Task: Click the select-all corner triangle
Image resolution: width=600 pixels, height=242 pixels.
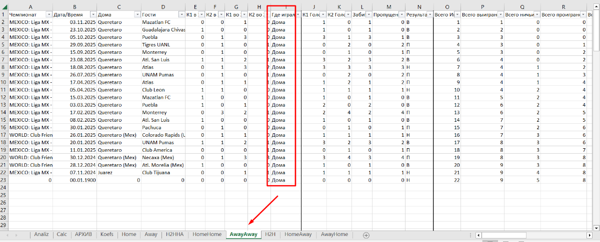Action: [x=4, y=6]
